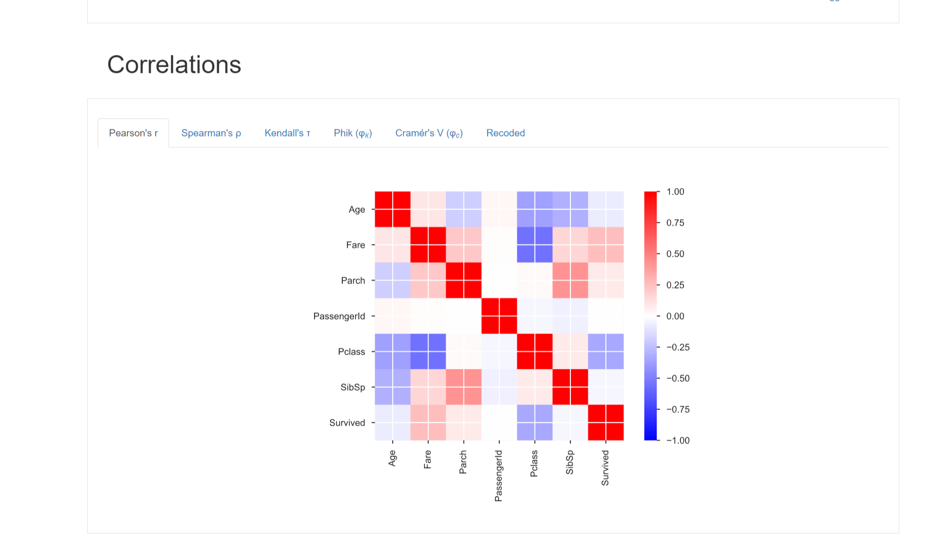Click the blue toggle link at top right
This screenshot has height=546, width=944.
(834, 2)
